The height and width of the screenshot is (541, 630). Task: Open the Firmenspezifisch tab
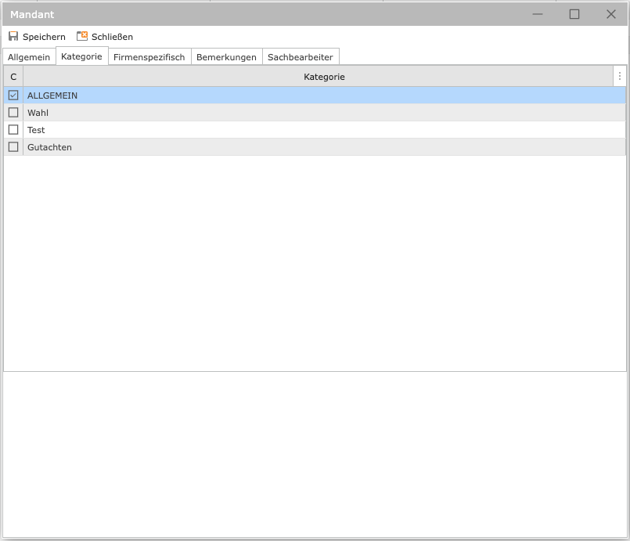pos(149,57)
